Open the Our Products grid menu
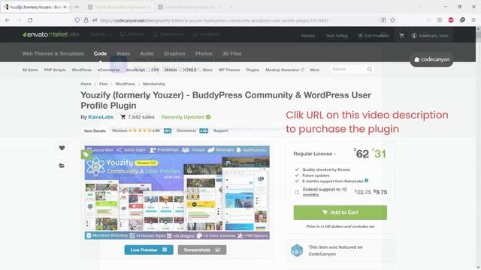Image resolution: width=481 pixels, height=270 pixels. click(374, 35)
